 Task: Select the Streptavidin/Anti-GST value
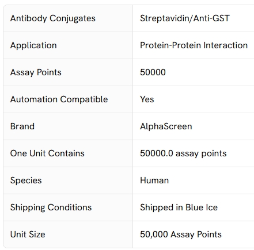[x=185, y=18]
